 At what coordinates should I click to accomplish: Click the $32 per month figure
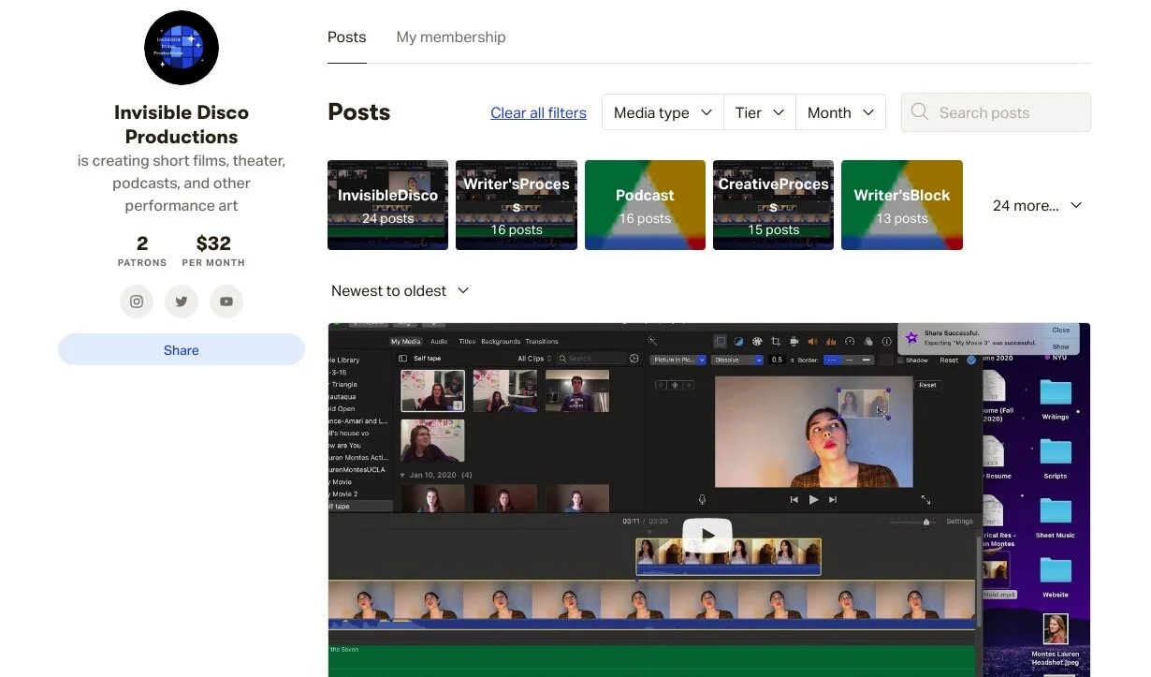213,251
